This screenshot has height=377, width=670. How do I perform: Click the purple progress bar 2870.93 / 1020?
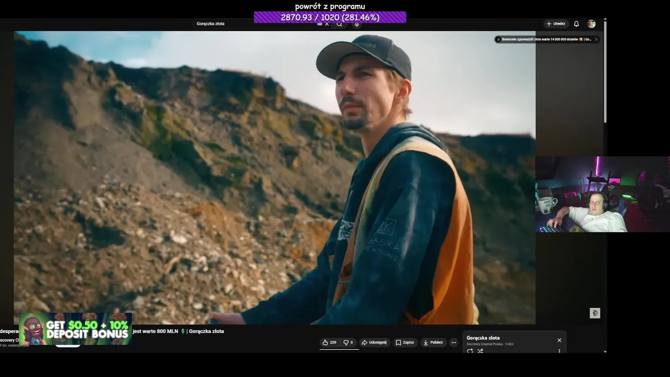[330, 17]
